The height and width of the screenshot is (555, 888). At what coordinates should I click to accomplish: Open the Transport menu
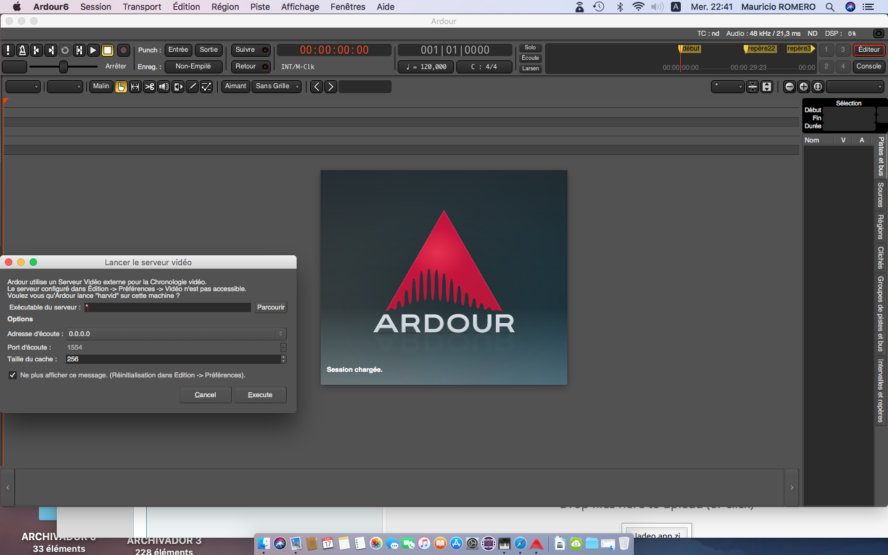(x=141, y=7)
